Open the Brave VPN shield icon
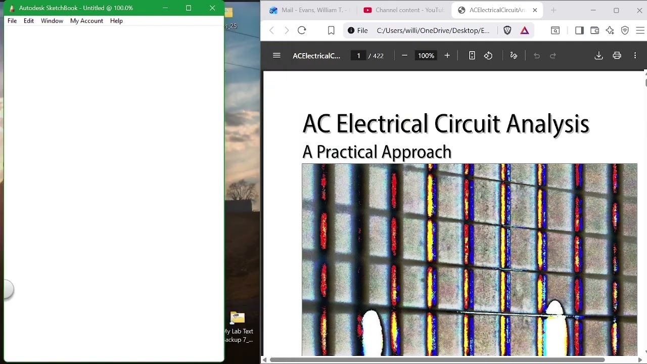The height and width of the screenshot is (364, 647). pyautogui.click(x=625, y=30)
